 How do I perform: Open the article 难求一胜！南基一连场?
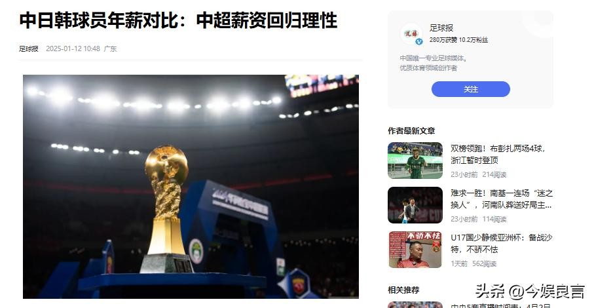click(502, 199)
